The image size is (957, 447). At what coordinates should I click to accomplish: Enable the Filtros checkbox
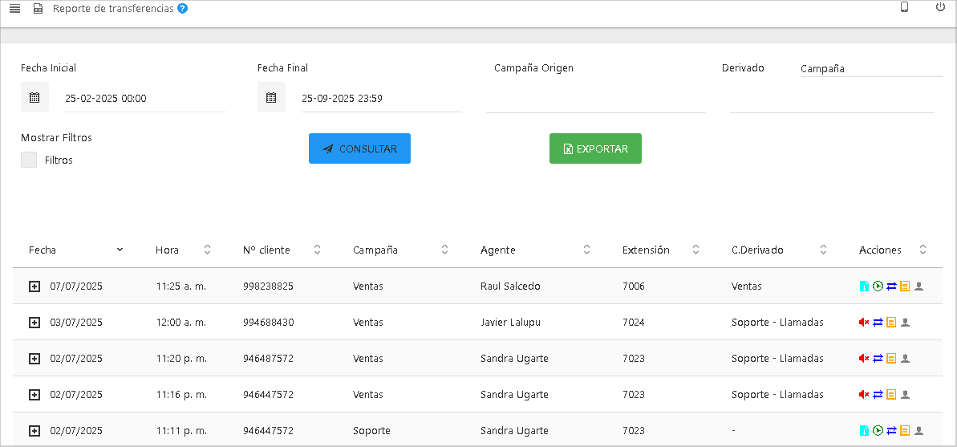click(29, 160)
